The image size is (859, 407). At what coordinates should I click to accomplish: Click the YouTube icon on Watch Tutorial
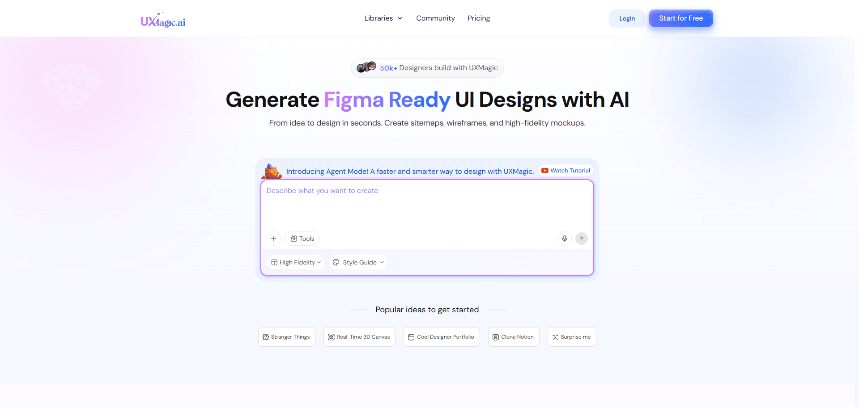(x=545, y=170)
